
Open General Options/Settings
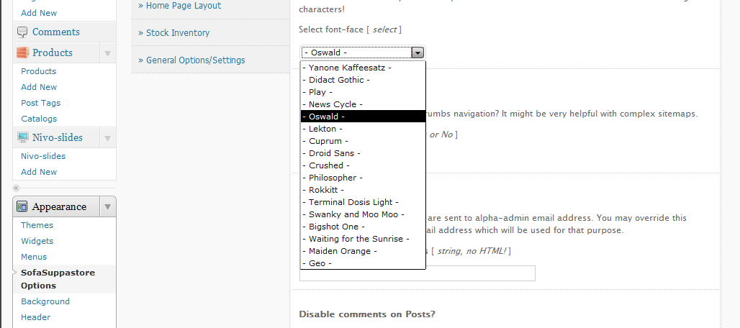pos(191,60)
